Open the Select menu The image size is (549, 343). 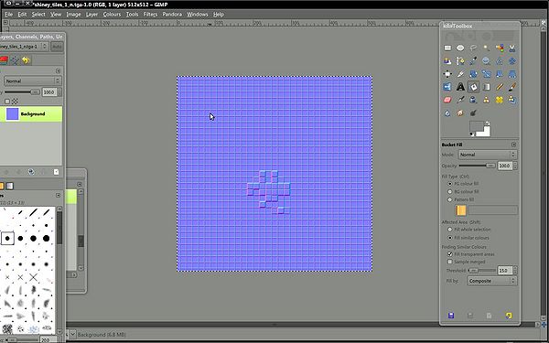pos(38,15)
